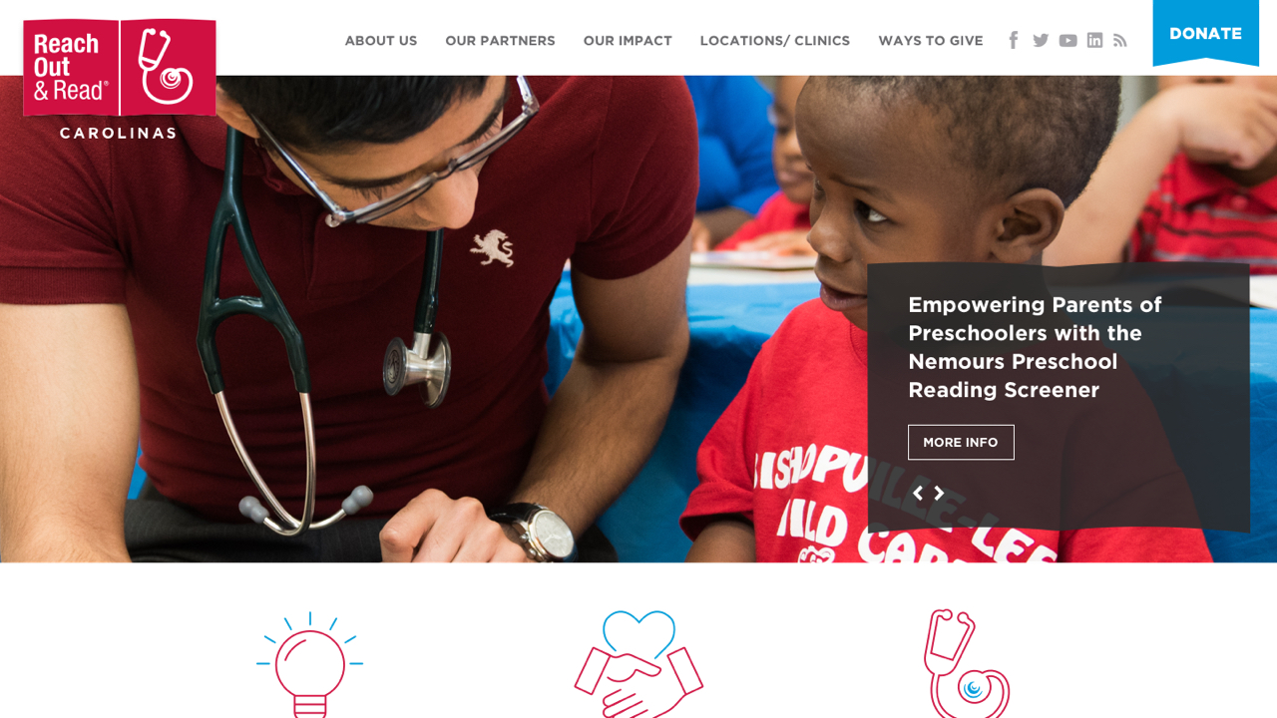Click the More Info button

click(961, 442)
